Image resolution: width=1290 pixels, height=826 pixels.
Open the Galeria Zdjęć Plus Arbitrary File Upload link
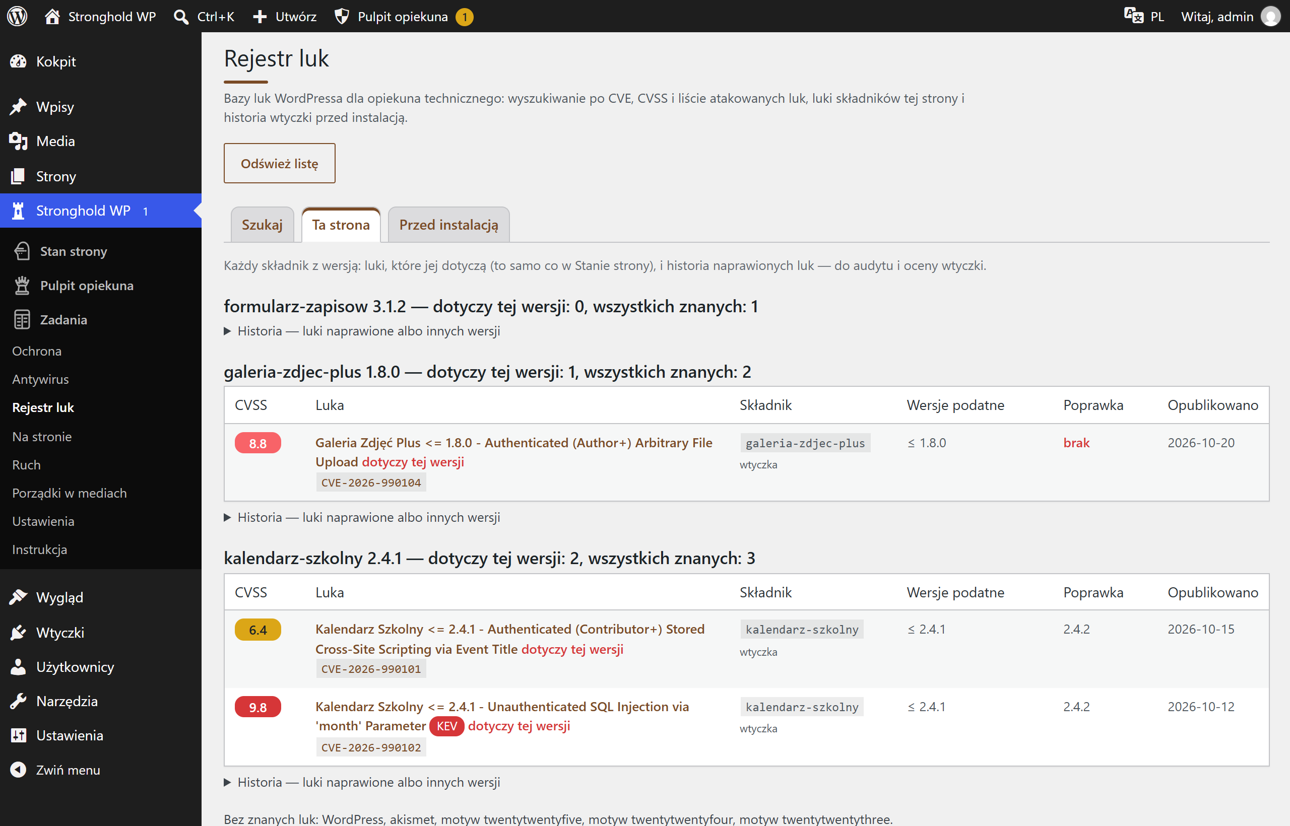pos(513,452)
